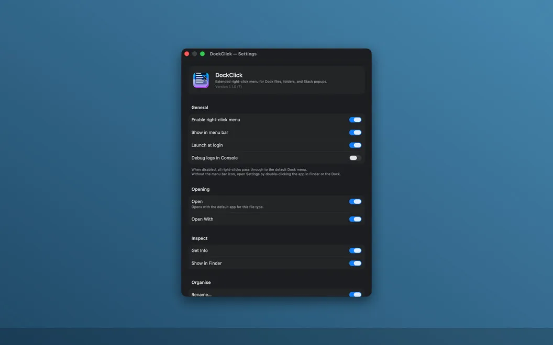The width and height of the screenshot is (553, 345).
Task: Click the Open With label
Action: tap(203, 219)
